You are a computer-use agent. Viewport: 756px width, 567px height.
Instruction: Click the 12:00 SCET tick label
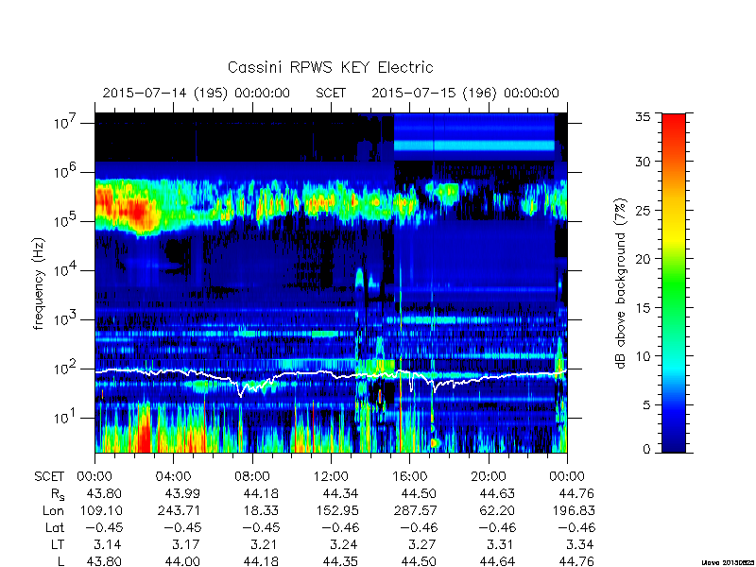tap(331, 477)
